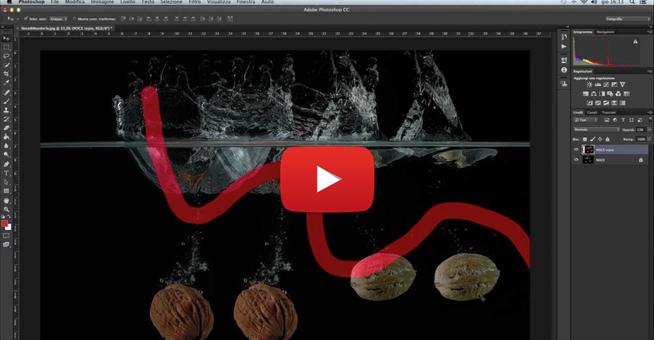The height and width of the screenshot is (340, 654).
Task: Select the Path Selection tool
Action: pyautogui.click(x=6, y=182)
